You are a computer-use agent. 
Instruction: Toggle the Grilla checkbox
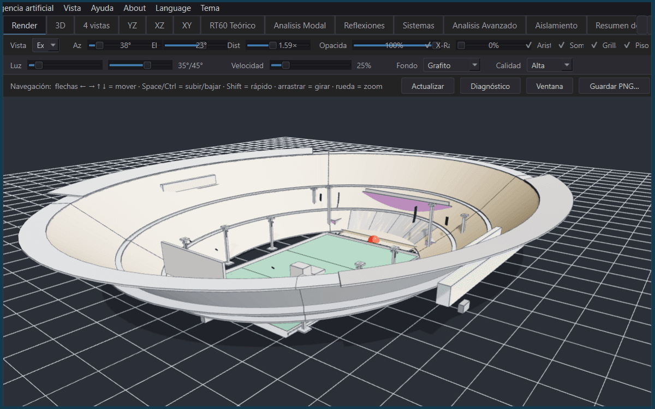604,45
